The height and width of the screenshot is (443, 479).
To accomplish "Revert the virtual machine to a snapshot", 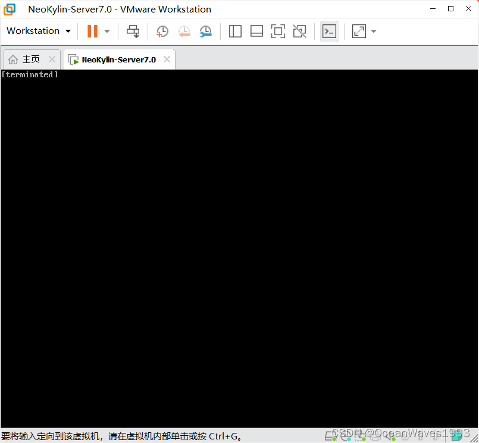I will [x=184, y=31].
